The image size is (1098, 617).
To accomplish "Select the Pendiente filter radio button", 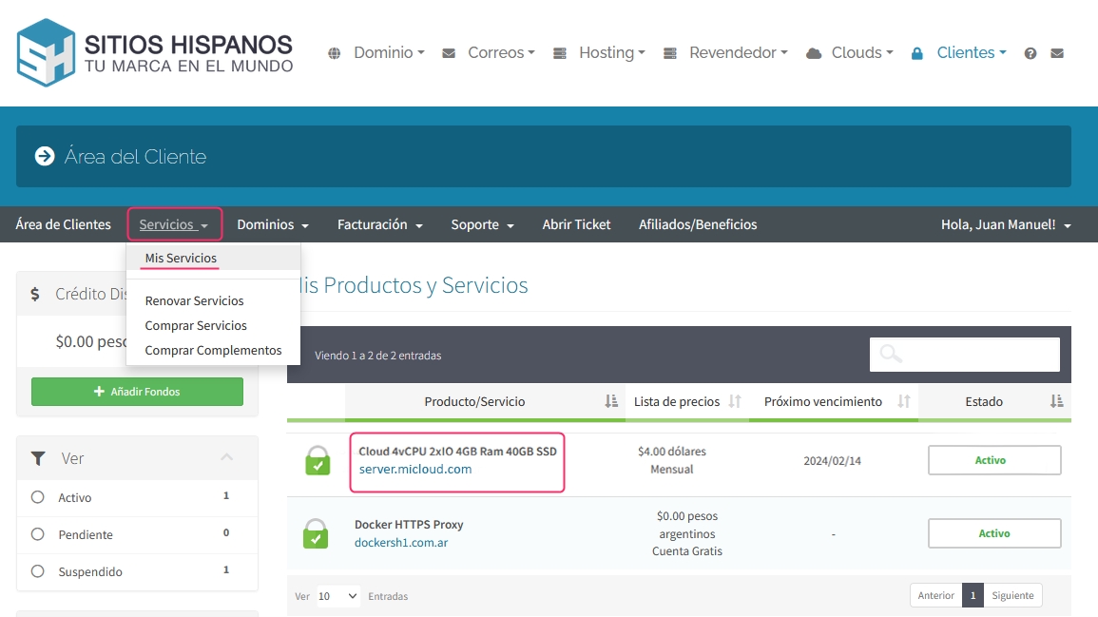I will point(38,534).
